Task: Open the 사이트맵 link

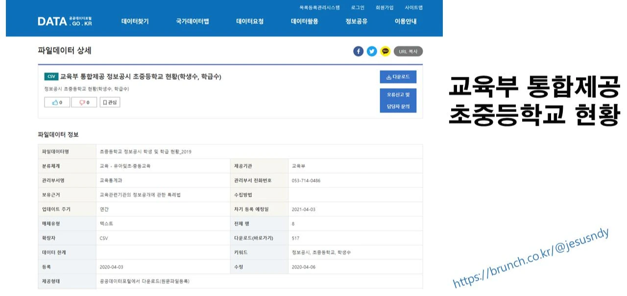Action: [413, 7]
